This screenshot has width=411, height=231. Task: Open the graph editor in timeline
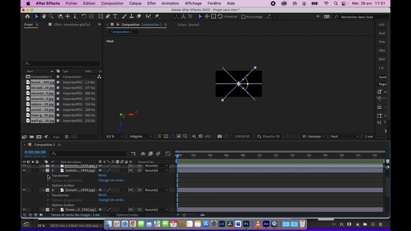[x=168, y=154]
